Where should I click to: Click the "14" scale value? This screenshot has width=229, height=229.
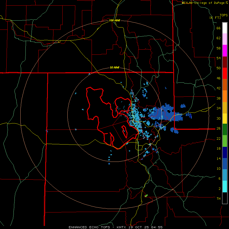click(x=219, y=159)
